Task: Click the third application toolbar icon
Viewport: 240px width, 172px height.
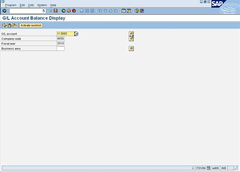Action: point(16,25)
